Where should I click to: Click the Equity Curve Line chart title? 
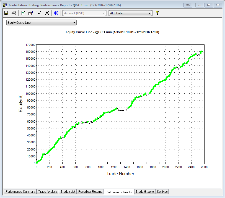tap(112, 32)
